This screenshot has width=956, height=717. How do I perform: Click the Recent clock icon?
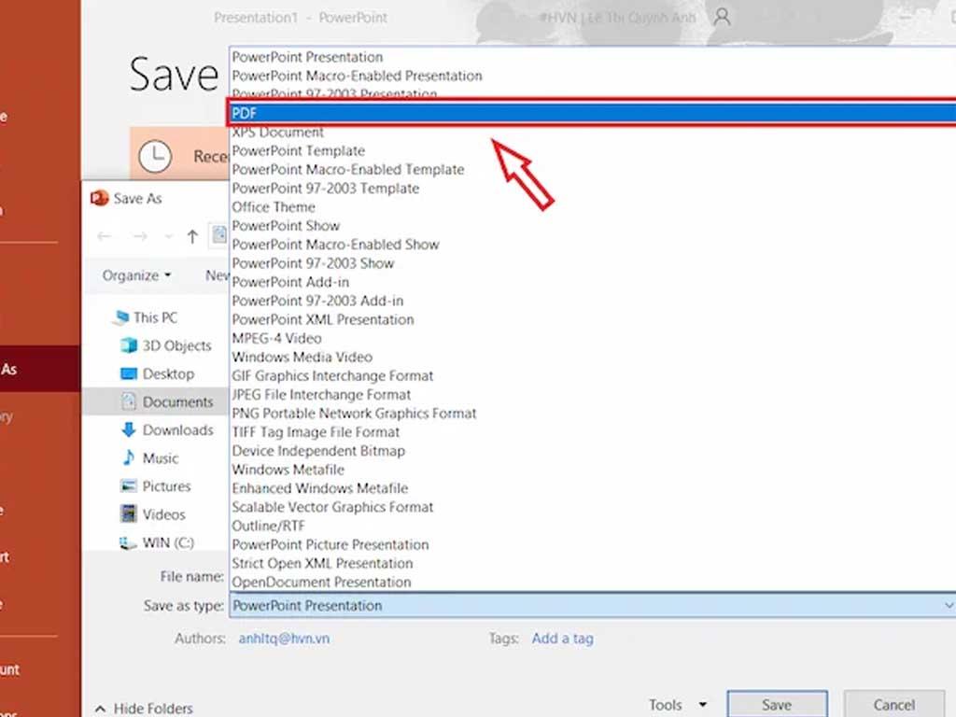click(155, 156)
